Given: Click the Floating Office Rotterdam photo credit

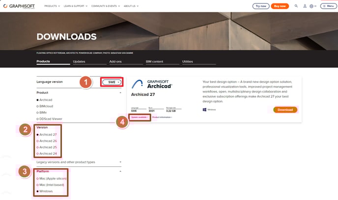Looking at the screenshot, I should (x=84, y=53).
